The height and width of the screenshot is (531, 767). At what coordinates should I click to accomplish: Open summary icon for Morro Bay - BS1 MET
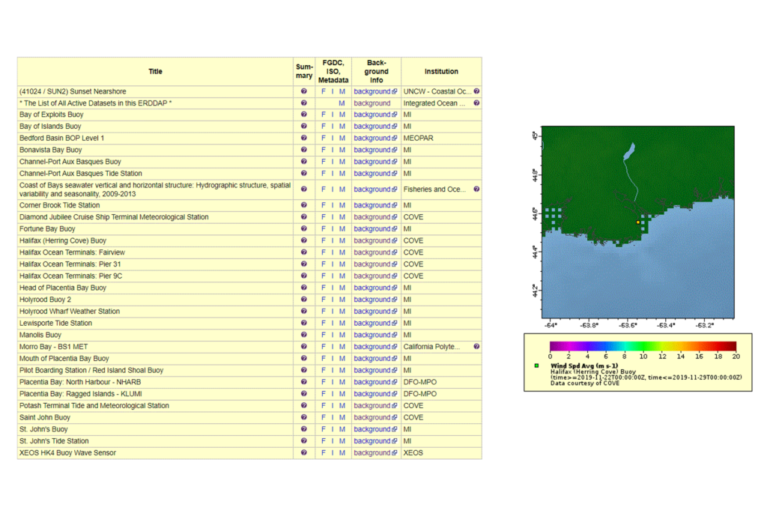[x=304, y=347]
